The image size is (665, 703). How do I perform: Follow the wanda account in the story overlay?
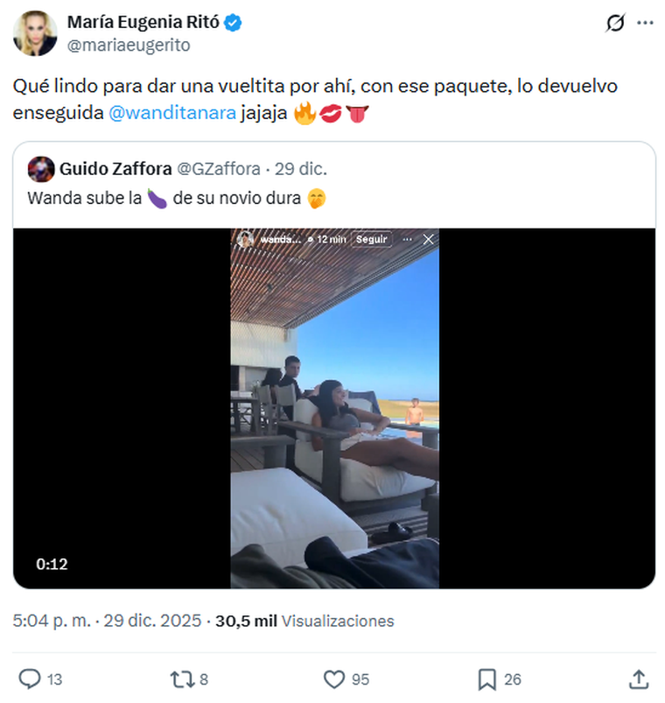[x=372, y=238]
